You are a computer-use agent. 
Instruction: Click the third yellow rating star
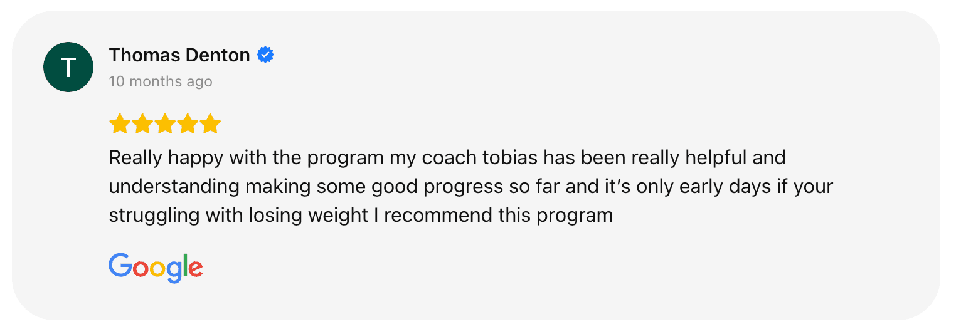click(165, 124)
